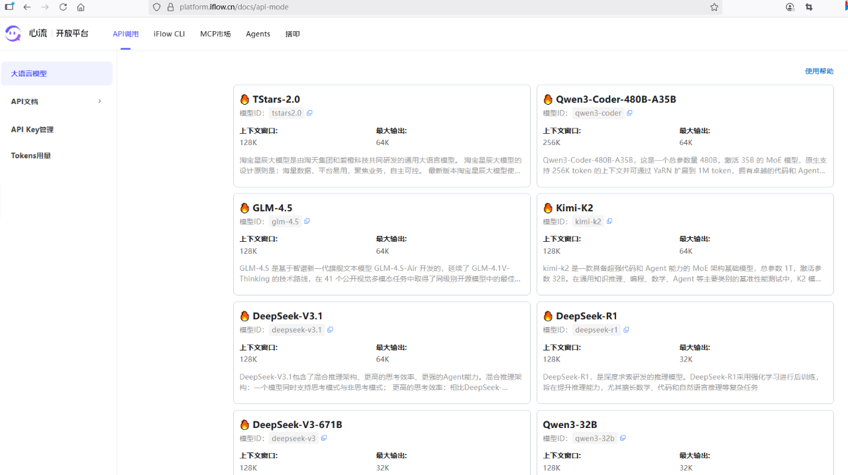Click the tstars2.0 model ID text
The width and height of the screenshot is (848, 475).
pos(287,113)
